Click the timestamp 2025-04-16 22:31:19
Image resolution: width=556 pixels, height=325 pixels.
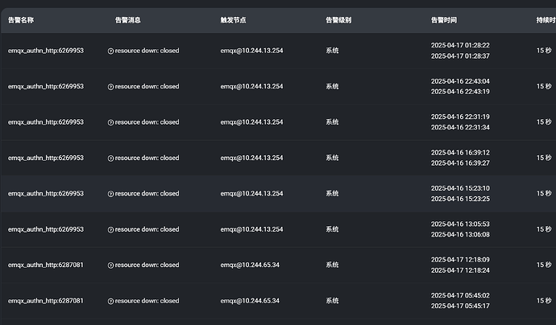460,117
